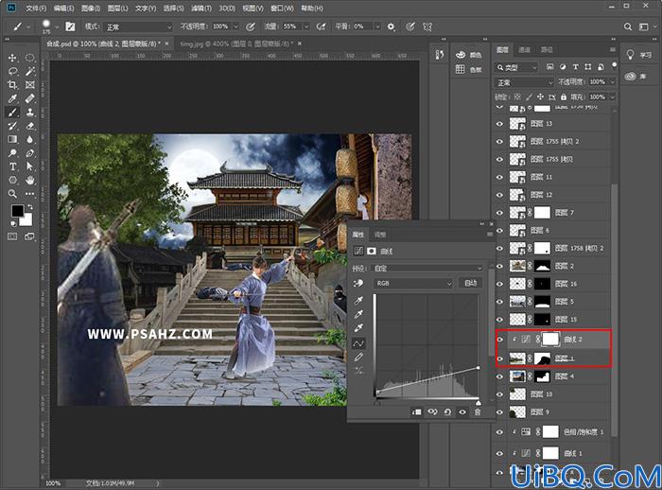662x490 pixels.
Task: Open RGB channel dropdown in Curves
Action: pos(413,284)
